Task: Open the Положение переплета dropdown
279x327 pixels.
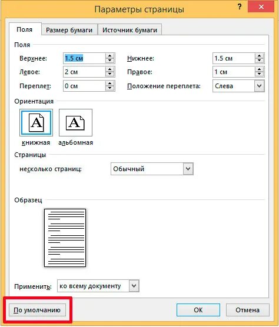Action: point(260,86)
